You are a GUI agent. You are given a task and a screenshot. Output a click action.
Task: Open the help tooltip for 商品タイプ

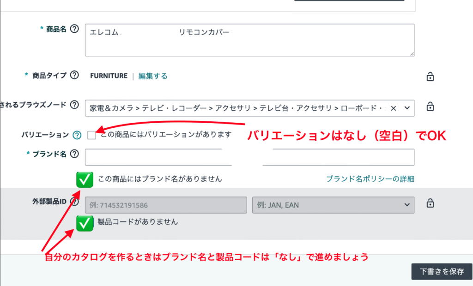(74, 75)
